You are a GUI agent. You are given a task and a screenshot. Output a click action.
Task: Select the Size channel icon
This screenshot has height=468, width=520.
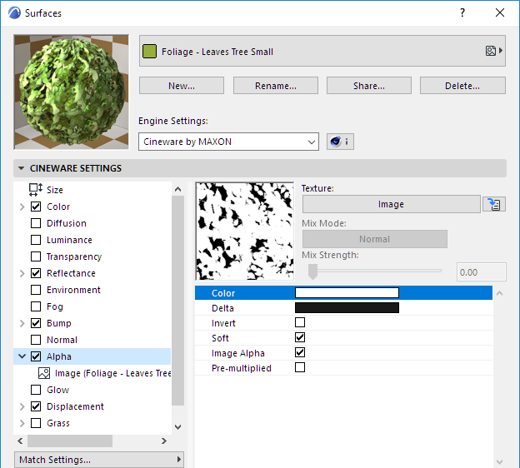[x=36, y=190]
